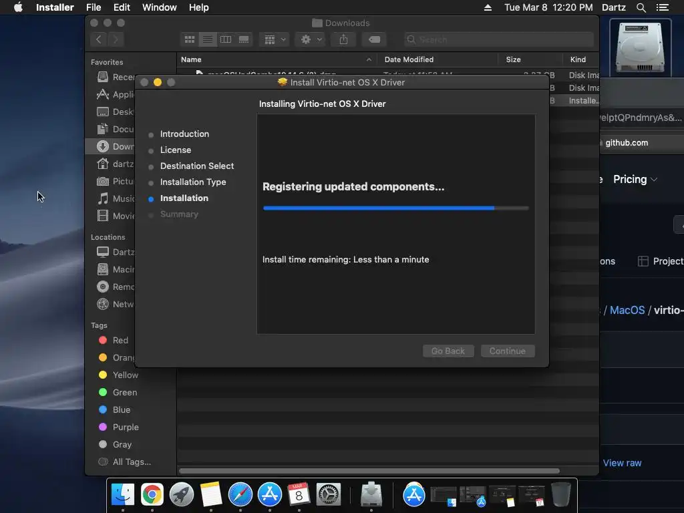
Task: Open the Finder action gear dropdown
Action: click(311, 39)
